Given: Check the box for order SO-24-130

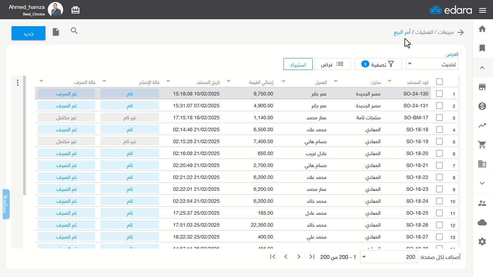Looking at the screenshot, I should tap(439, 93).
